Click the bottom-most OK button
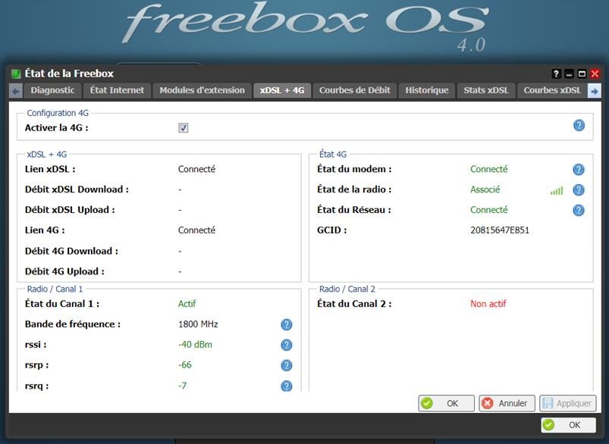Screen dimensions: 609x444 568,425
